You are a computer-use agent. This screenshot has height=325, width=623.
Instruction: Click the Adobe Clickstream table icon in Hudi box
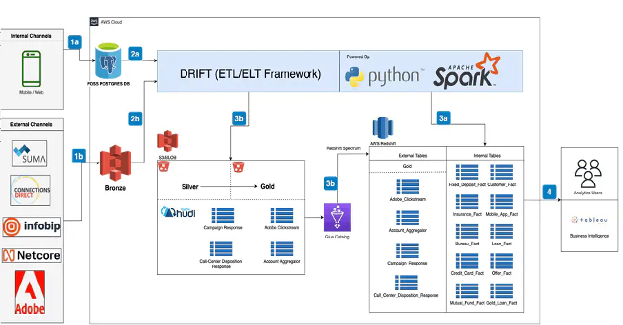coord(282,216)
